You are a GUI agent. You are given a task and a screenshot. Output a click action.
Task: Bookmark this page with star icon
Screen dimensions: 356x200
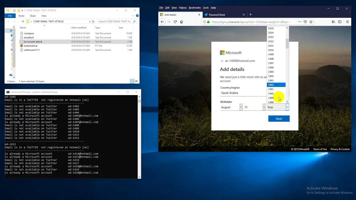[311, 22]
